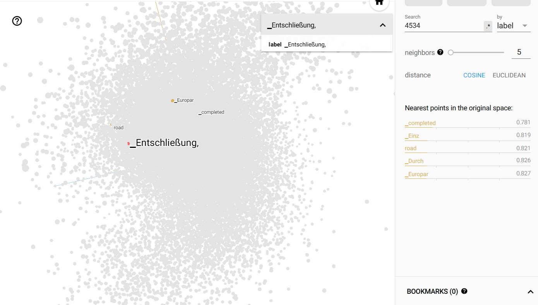Click the _completed label in the projection
This screenshot has height=305, width=538.
tap(211, 112)
